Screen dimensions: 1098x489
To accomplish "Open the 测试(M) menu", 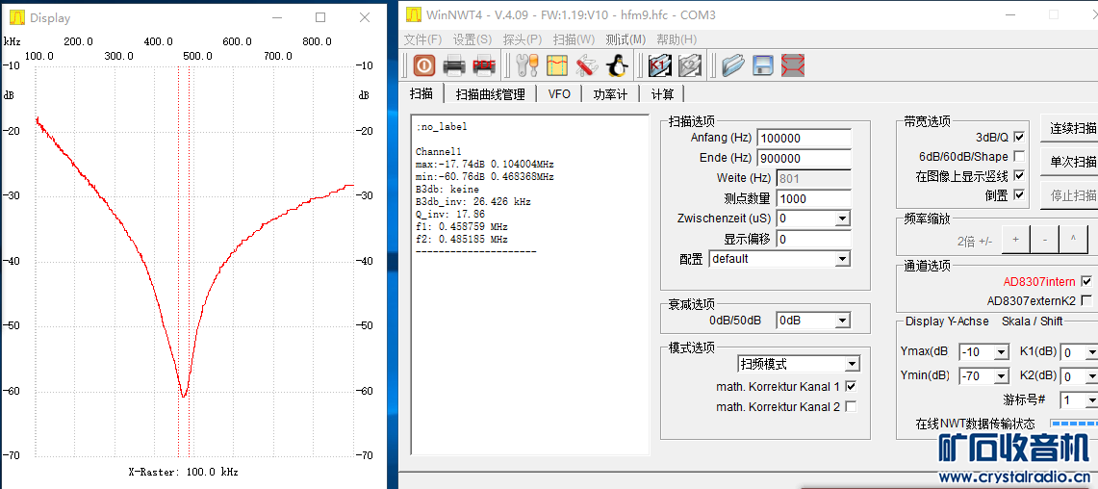I will (626, 39).
